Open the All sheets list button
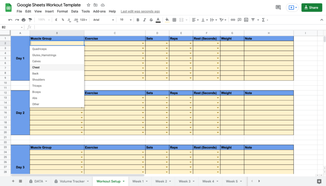326x186 pixels. 20,181
